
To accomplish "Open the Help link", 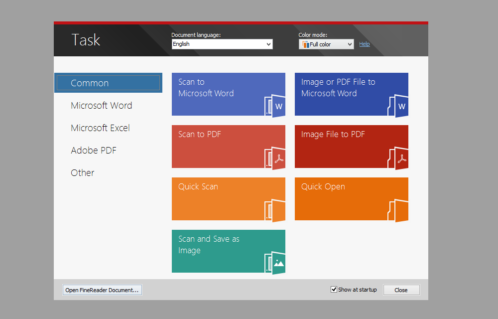I will tap(365, 44).
